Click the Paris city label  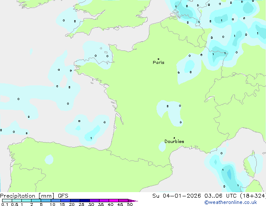pos(159,62)
